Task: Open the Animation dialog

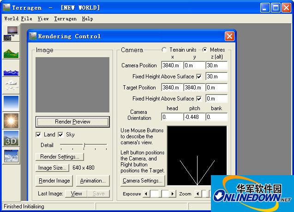Action: pos(93,181)
